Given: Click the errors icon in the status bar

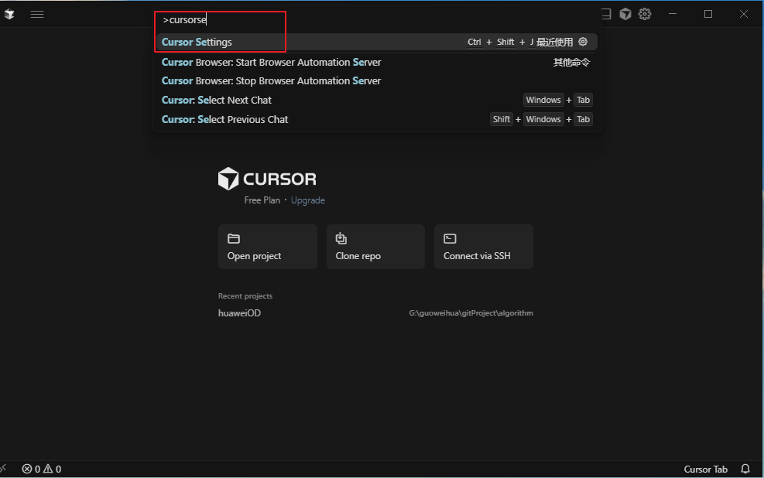Looking at the screenshot, I should [x=27, y=469].
